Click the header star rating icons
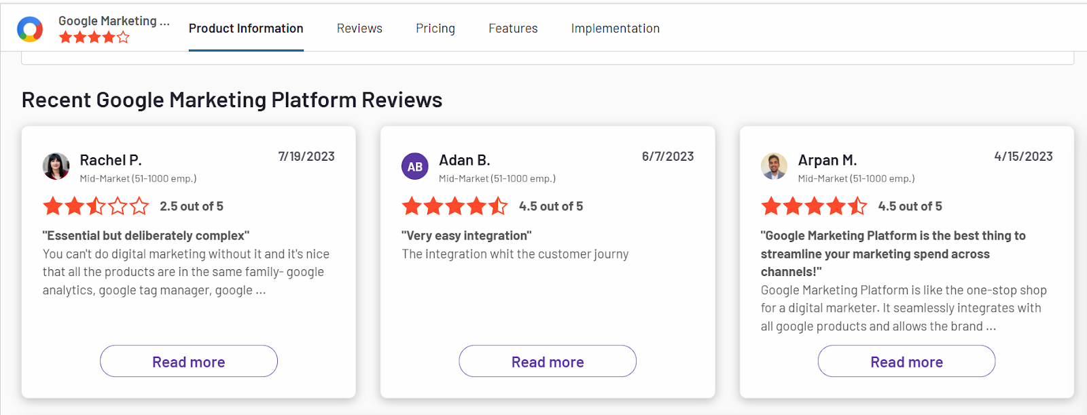Viewport: 1087px width, 415px height. tap(94, 37)
